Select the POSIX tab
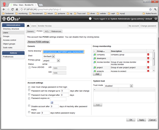Viewport: 159px width, 130px height. (39, 31)
